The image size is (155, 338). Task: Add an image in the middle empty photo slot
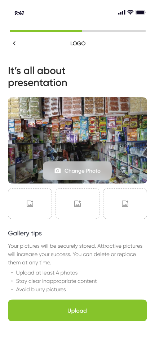77,203
